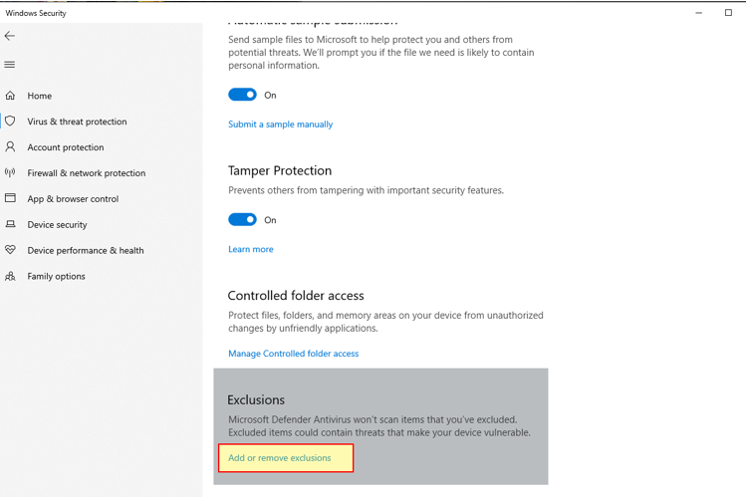Click the back arrow icon
The image size is (746, 504).
pyautogui.click(x=10, y=36)
